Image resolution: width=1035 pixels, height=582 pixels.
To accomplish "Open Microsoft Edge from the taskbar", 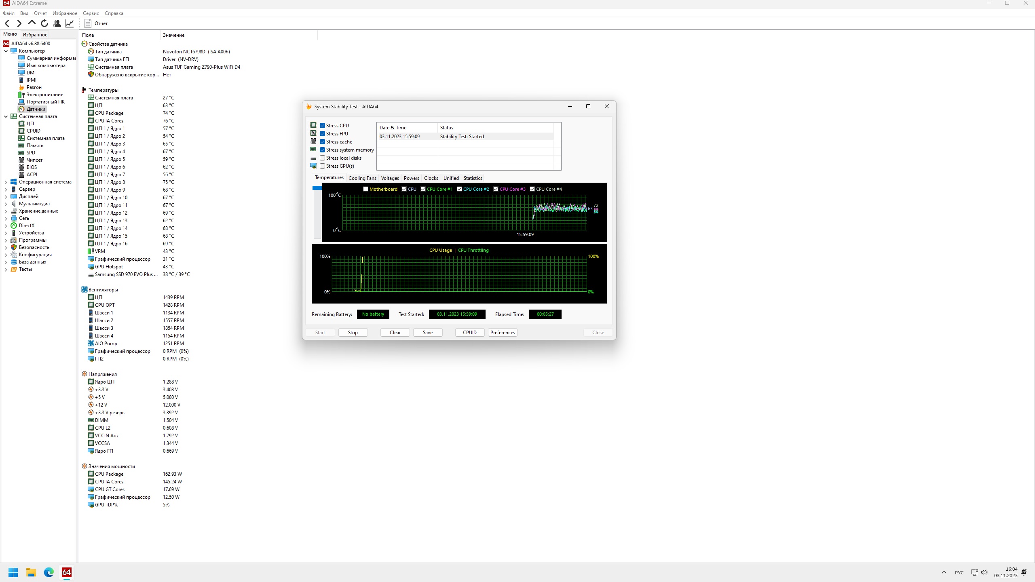I will point(49,572).
